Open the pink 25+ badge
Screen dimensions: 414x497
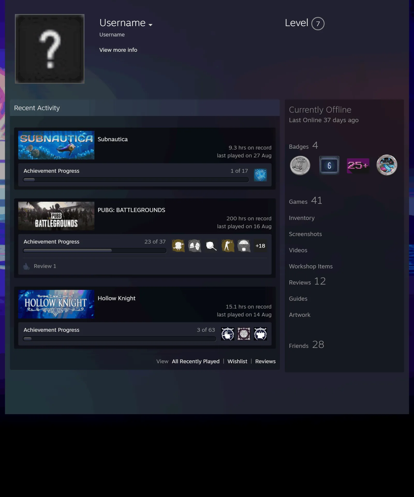click(x=358, y=165)
